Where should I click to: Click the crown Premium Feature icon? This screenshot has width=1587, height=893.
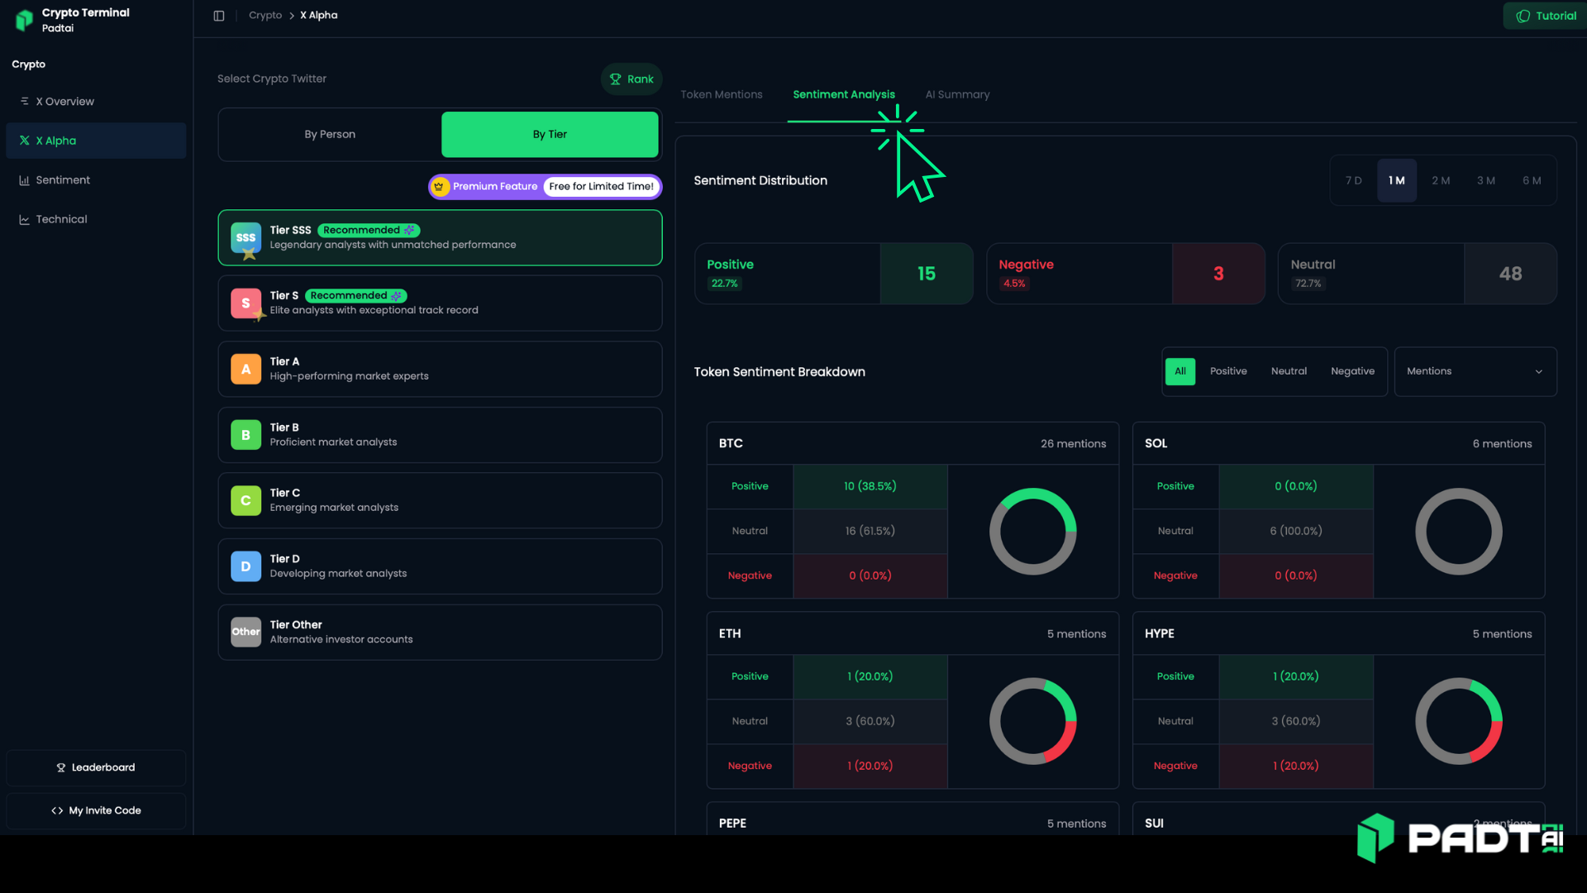point(440,187)
